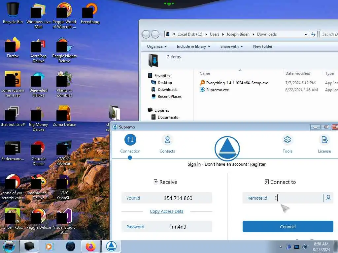
Task: Click the Connect button in Supremo
Action: click(x=288, y=227)
